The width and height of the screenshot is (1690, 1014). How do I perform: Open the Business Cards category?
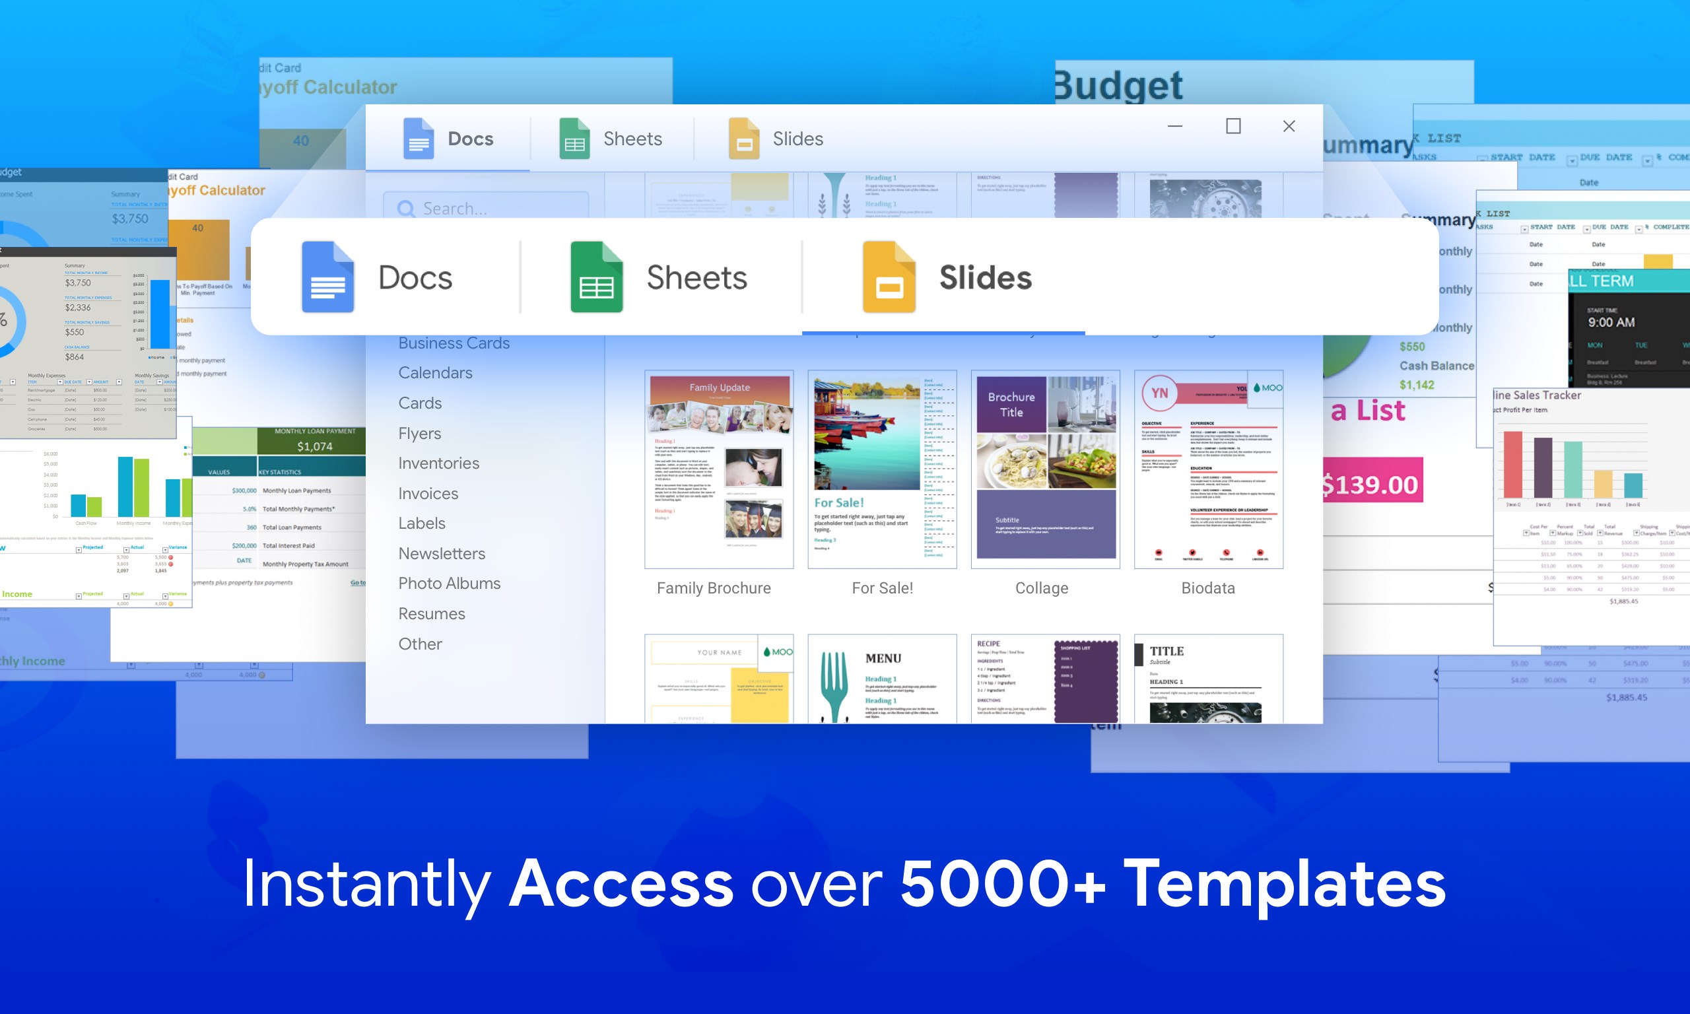pos(454,343)
